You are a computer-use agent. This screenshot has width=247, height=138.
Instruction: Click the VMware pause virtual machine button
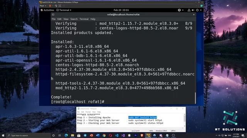pyautogui.click(x=50, y=6)
